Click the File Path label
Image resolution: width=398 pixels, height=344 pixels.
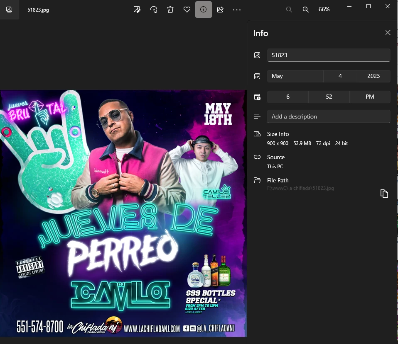[x=278, y=180]
